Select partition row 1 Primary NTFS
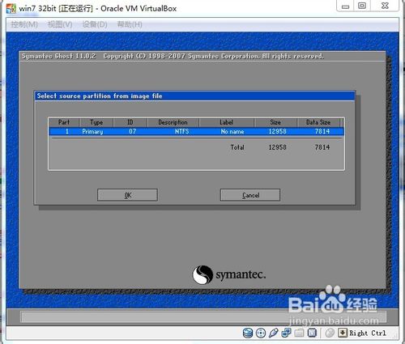The height and width of the screenshot is (344, 405). click(196, 132)
